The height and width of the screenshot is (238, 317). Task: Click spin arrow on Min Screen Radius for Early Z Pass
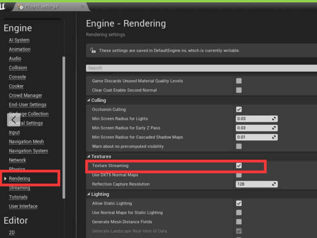coord(274,128)
